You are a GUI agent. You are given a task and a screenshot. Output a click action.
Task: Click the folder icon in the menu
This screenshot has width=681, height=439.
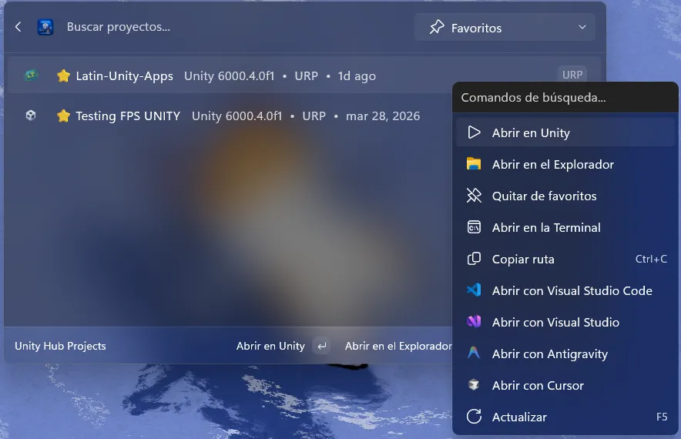(x=474, y=164)
